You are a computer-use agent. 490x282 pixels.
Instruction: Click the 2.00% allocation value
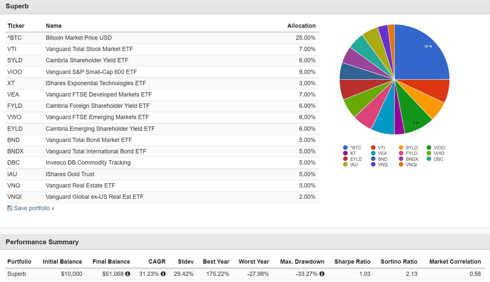[307, 197]
